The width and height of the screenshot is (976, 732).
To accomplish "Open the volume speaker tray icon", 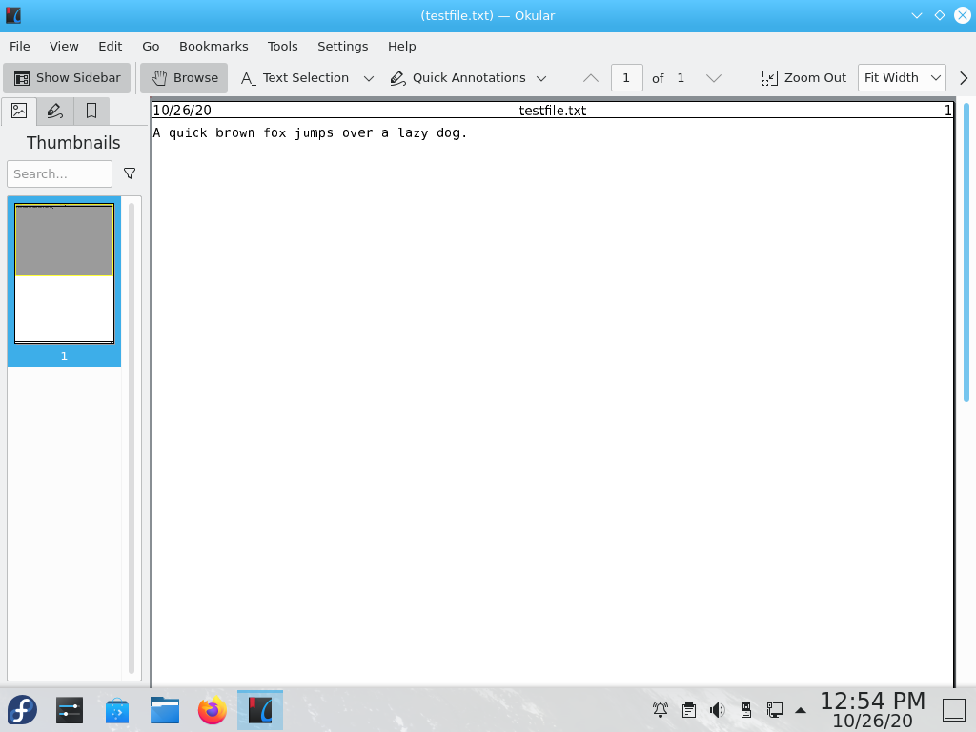I will (x=717, y=709).
